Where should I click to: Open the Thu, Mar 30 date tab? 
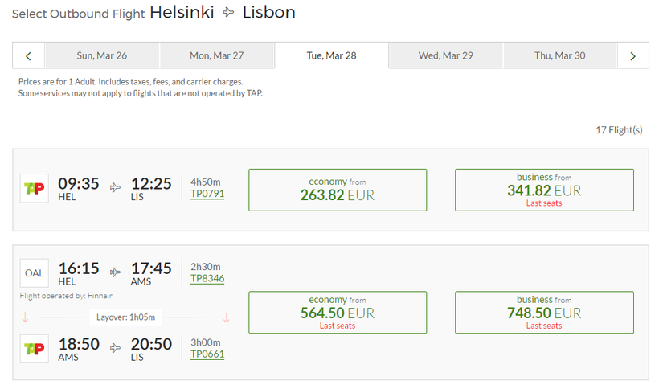560,56
